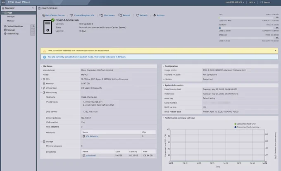This screenshot has height=171, width=281.
Task: Collapse the System Information panel
Action: 164,85
